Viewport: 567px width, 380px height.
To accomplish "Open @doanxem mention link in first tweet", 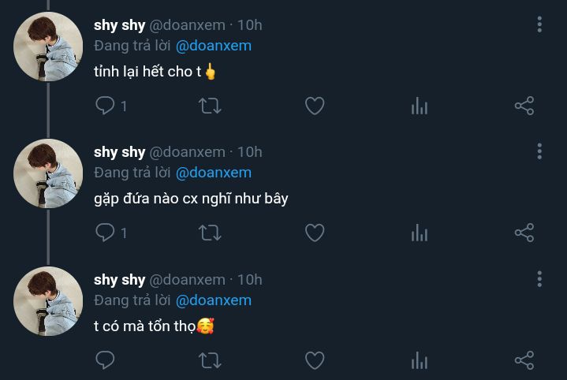I will pyautogui.click(x=214, y=46).
